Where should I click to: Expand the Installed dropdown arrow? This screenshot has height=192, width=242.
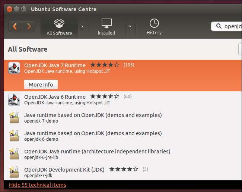130,26
